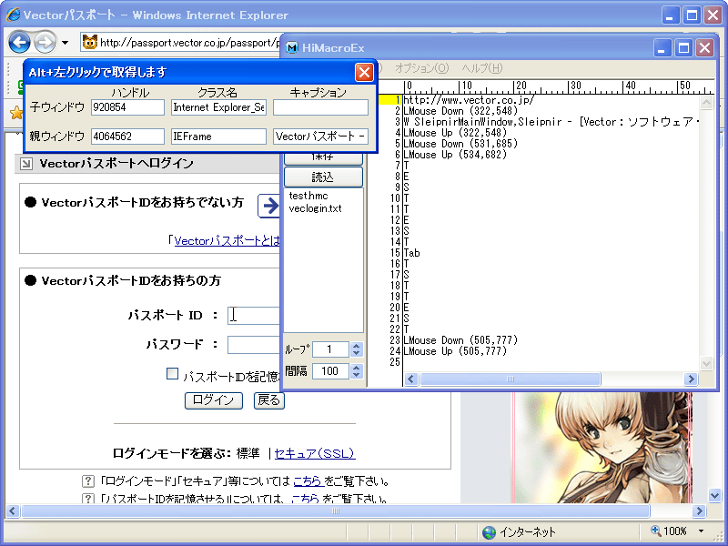This screenshot has width=728, height=546.
Task: Click Internet Explorer's Forward arrow button
Action: pyautogui.click(x=45, y=43)
